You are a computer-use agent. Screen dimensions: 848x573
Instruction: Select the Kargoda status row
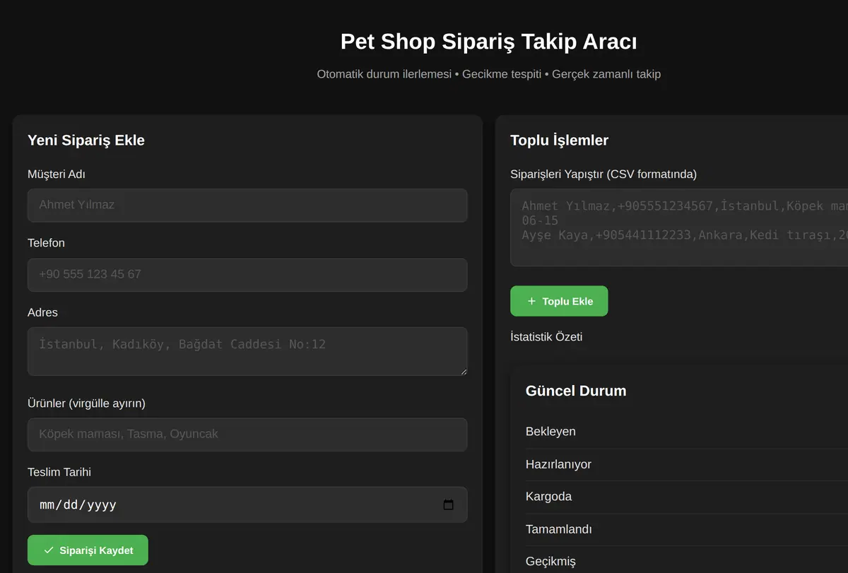687,497
